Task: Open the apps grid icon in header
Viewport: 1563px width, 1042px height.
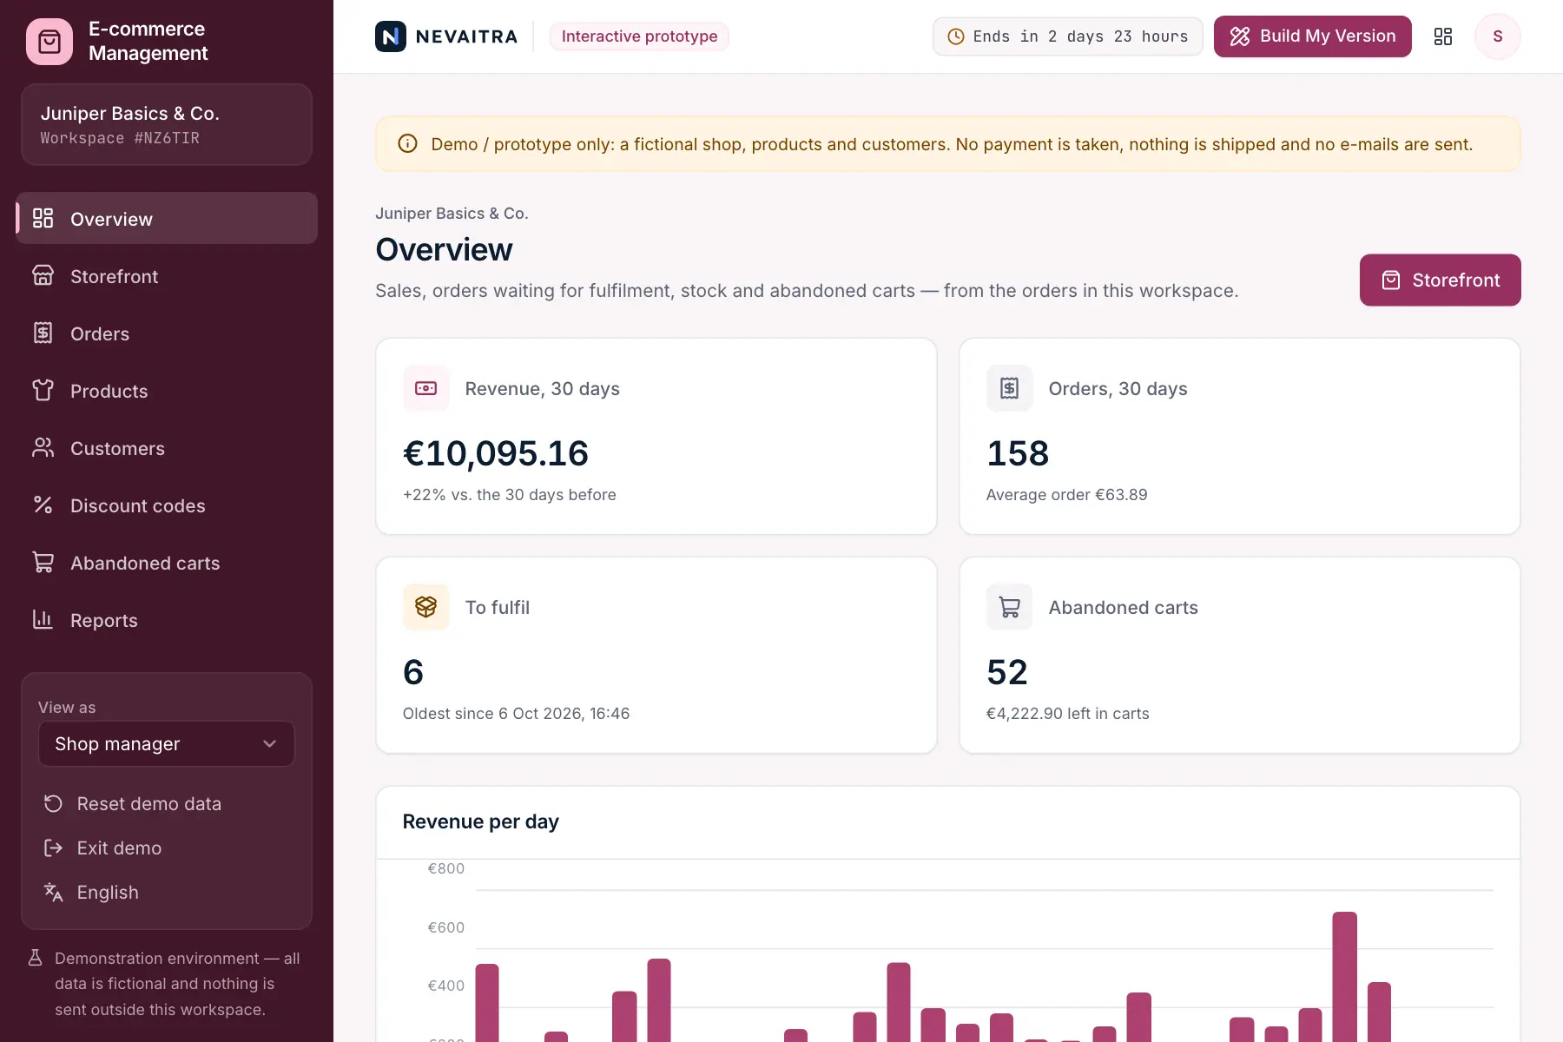Action: [1443, 36]
